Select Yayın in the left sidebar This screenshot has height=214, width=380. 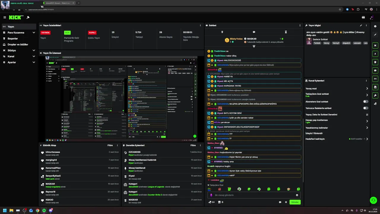[19, 27]
